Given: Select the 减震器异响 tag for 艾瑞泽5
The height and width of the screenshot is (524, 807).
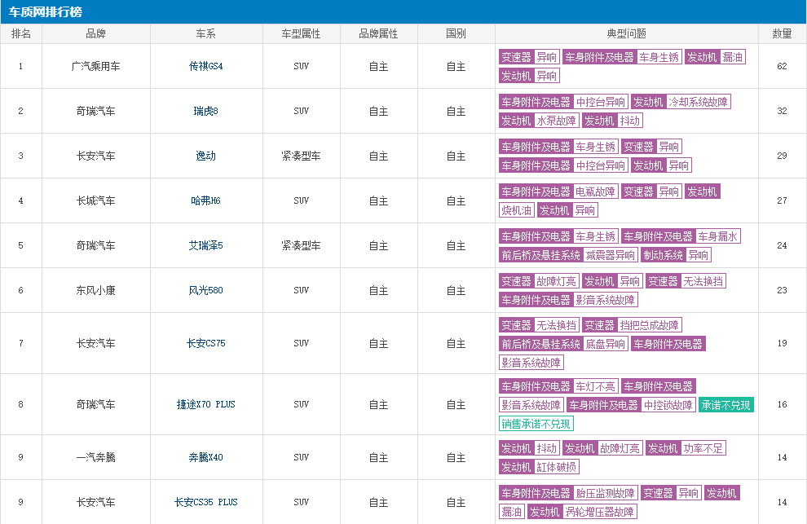Looking at the screenshot, I should (x=611, y=255).
